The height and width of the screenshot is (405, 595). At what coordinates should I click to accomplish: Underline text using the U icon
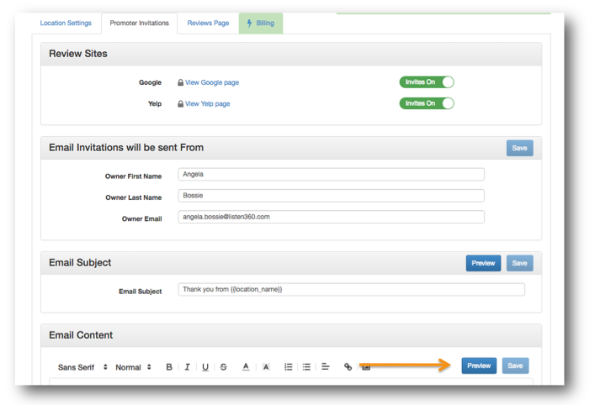(x=205, y=366)
